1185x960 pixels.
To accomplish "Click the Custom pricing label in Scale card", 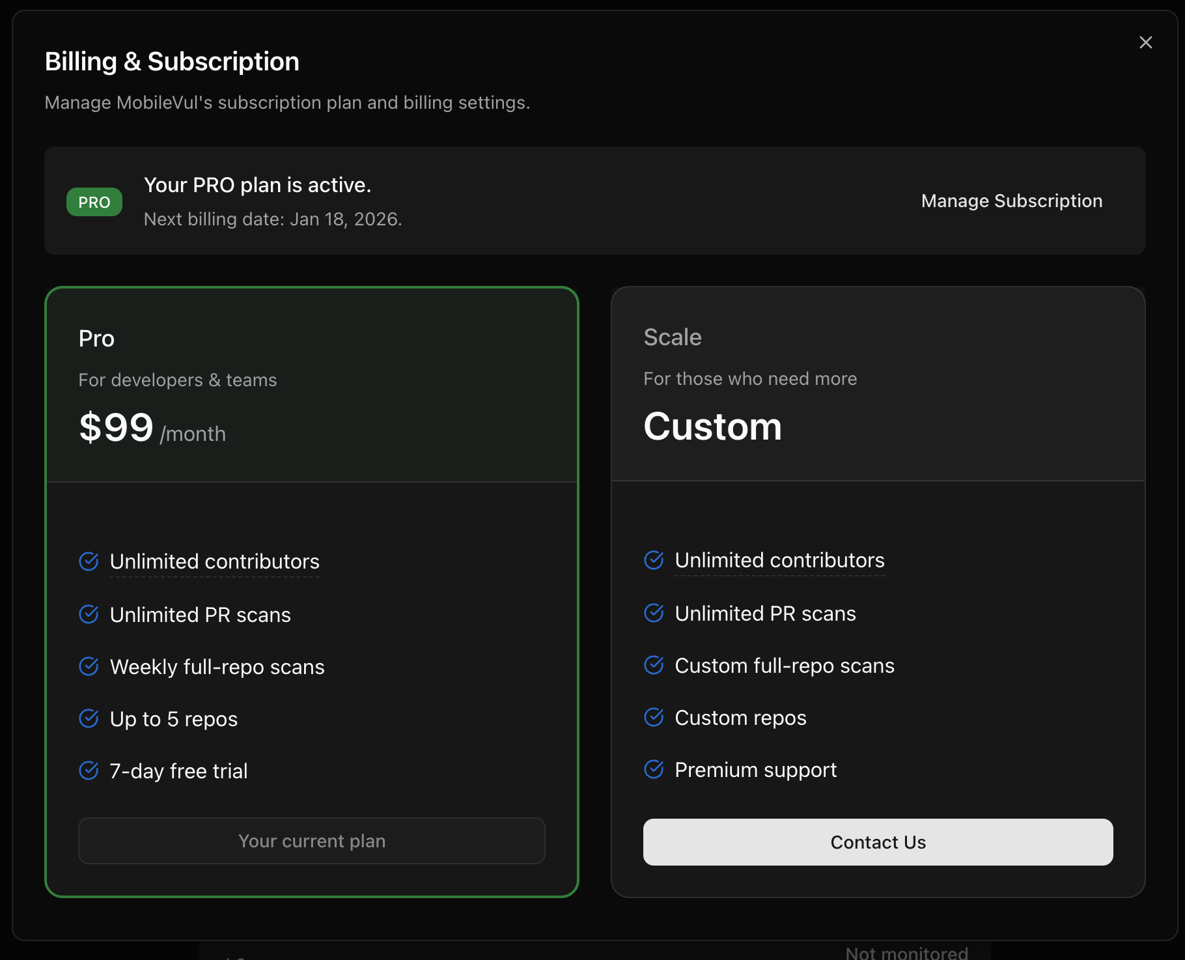I will point(712,427).
